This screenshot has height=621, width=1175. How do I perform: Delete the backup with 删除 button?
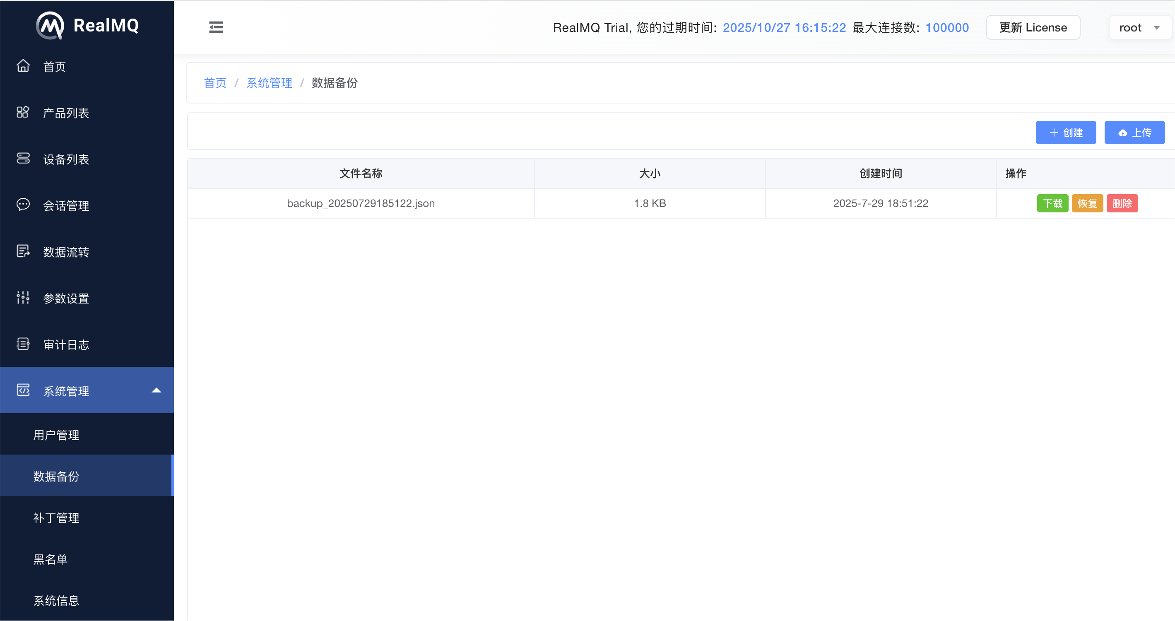1122,203
